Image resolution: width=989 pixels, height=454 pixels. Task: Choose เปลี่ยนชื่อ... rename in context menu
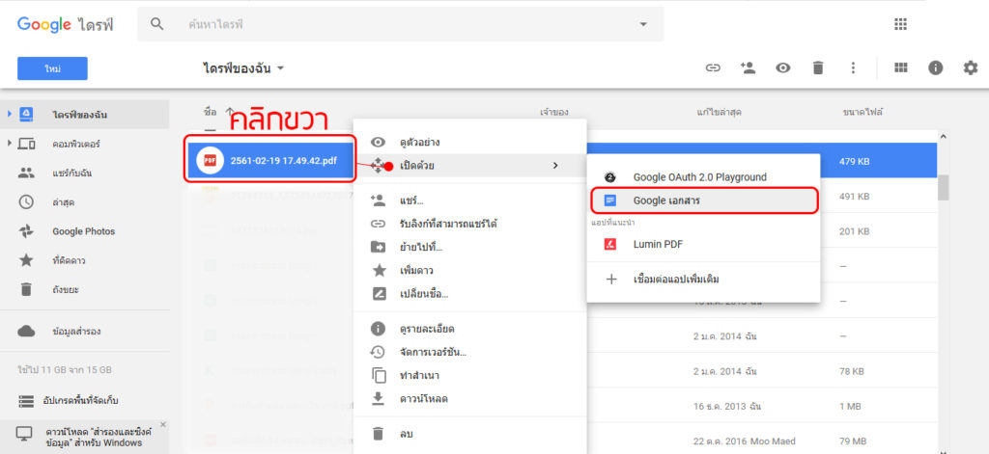[470, 293]
